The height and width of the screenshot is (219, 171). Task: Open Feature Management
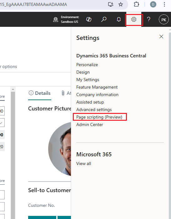point(97,87)
